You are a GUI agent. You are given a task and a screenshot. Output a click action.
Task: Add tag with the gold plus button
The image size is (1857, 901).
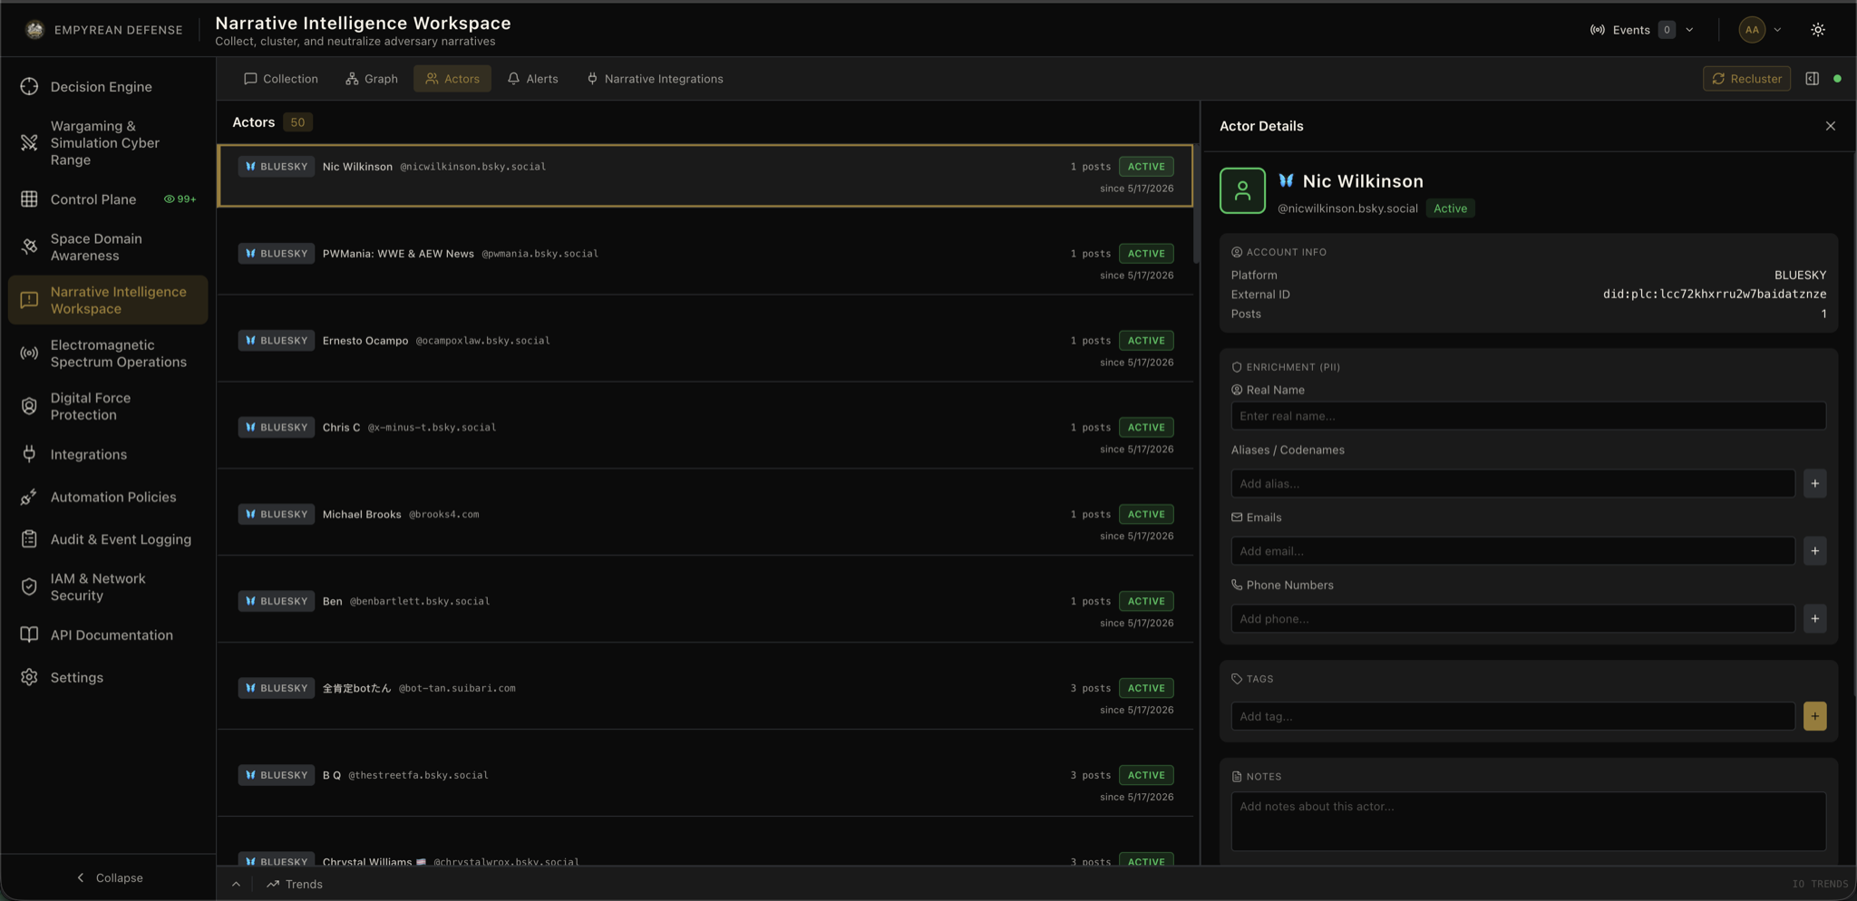tap(1814, 716)
